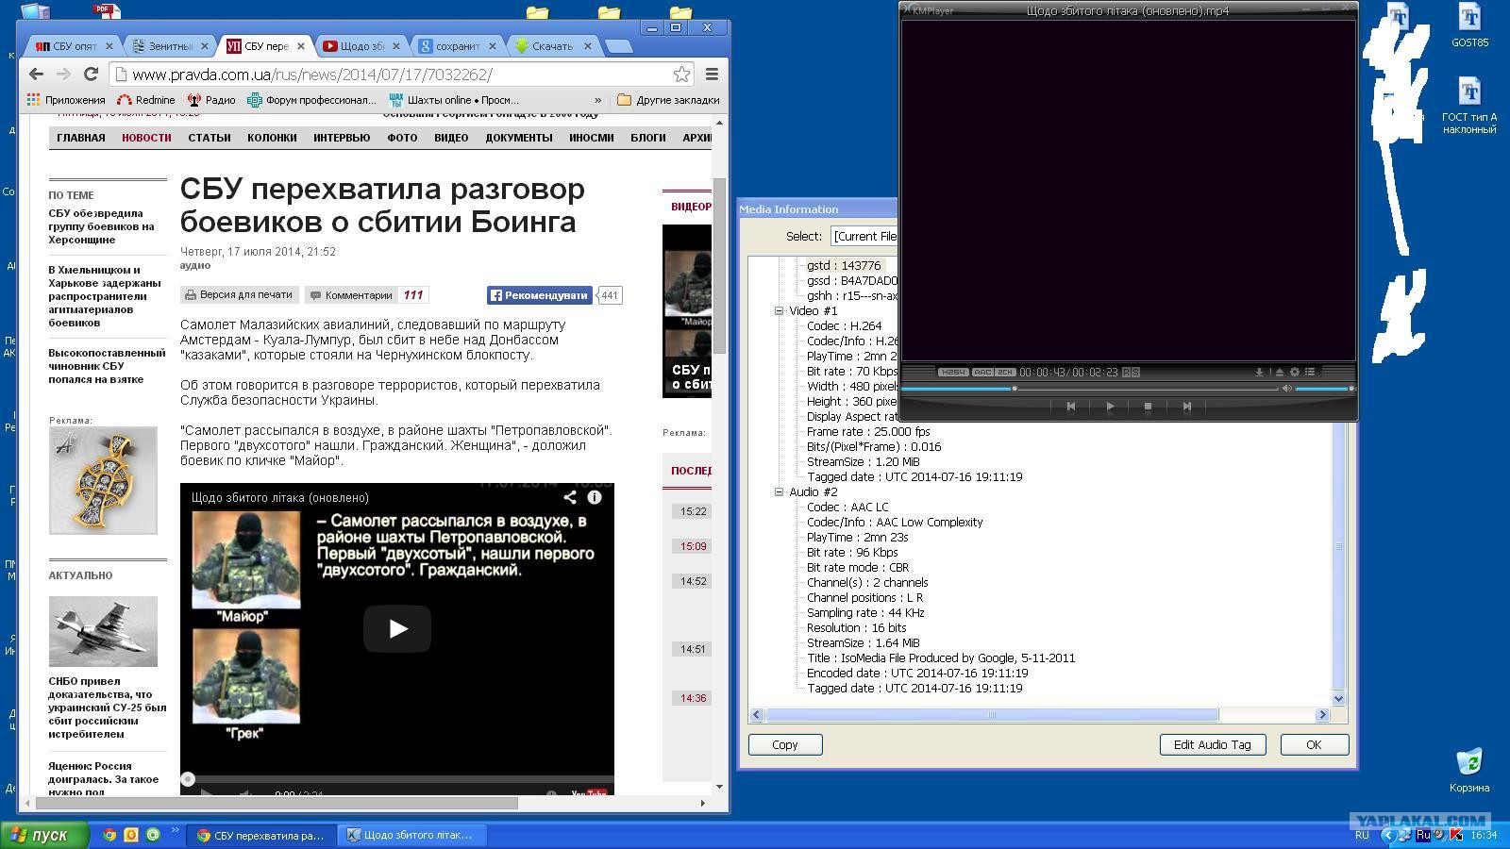Click the KMPlayer volume slider

[x=1323, y=389]
